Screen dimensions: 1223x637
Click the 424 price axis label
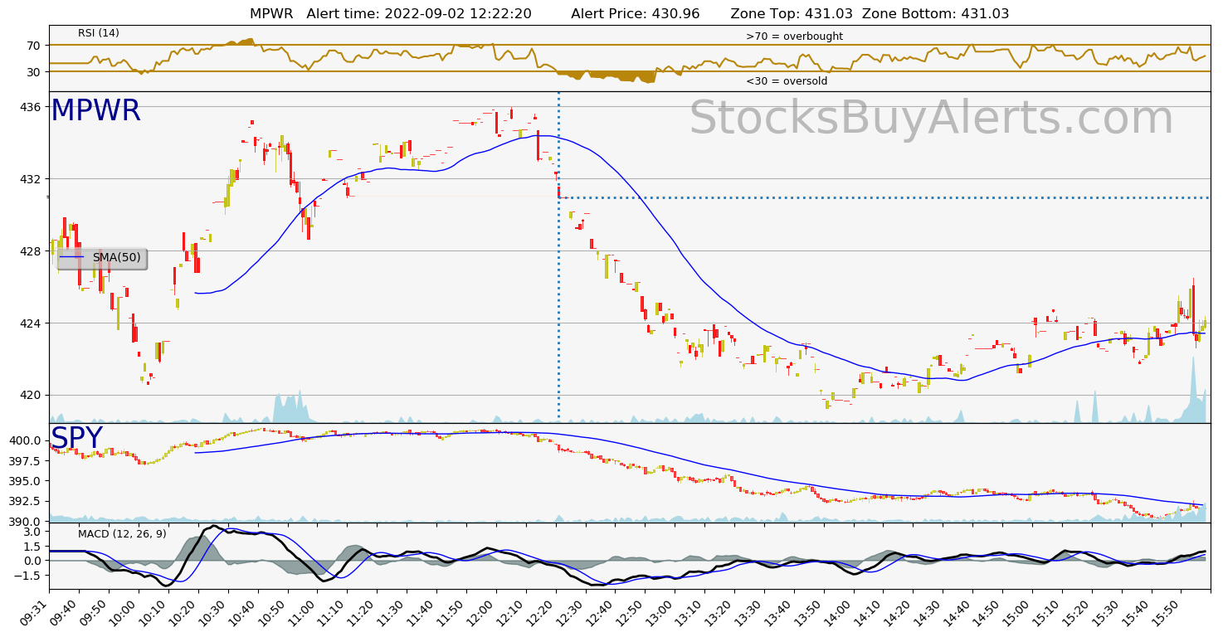click(x=32, y=323)
